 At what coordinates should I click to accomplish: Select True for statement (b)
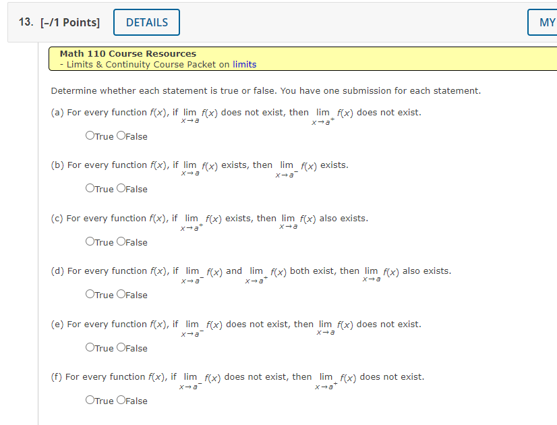[x=90, y=188]
